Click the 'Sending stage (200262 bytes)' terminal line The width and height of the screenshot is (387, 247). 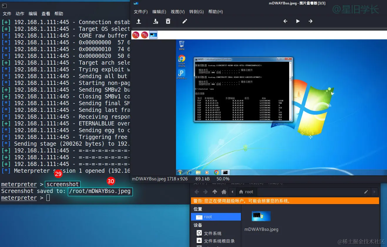(66, 144)
